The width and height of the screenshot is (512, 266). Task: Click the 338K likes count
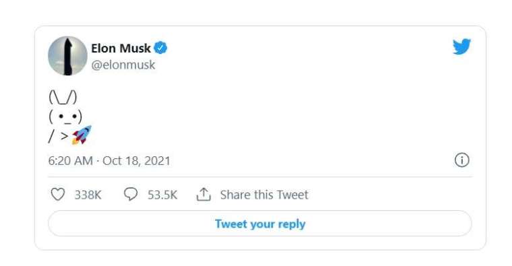click(88, 195)
